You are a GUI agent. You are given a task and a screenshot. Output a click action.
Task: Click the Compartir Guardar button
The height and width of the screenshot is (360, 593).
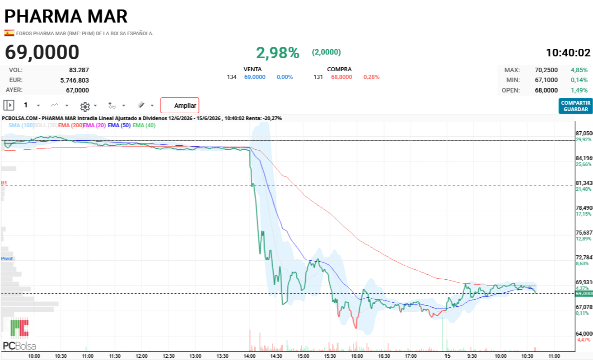(x=575, y=106)
